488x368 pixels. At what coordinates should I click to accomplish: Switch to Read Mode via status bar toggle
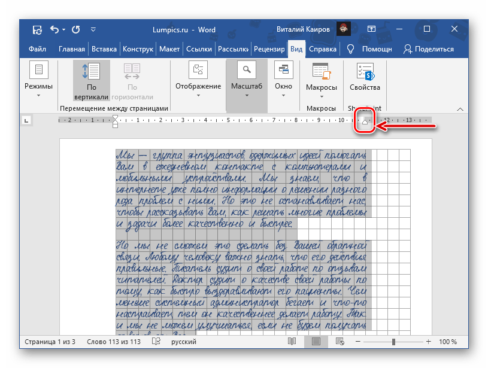291,342
